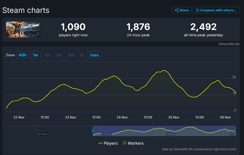Select the max zoom range
Screen dimensions: 244x155
click(95, 55)
